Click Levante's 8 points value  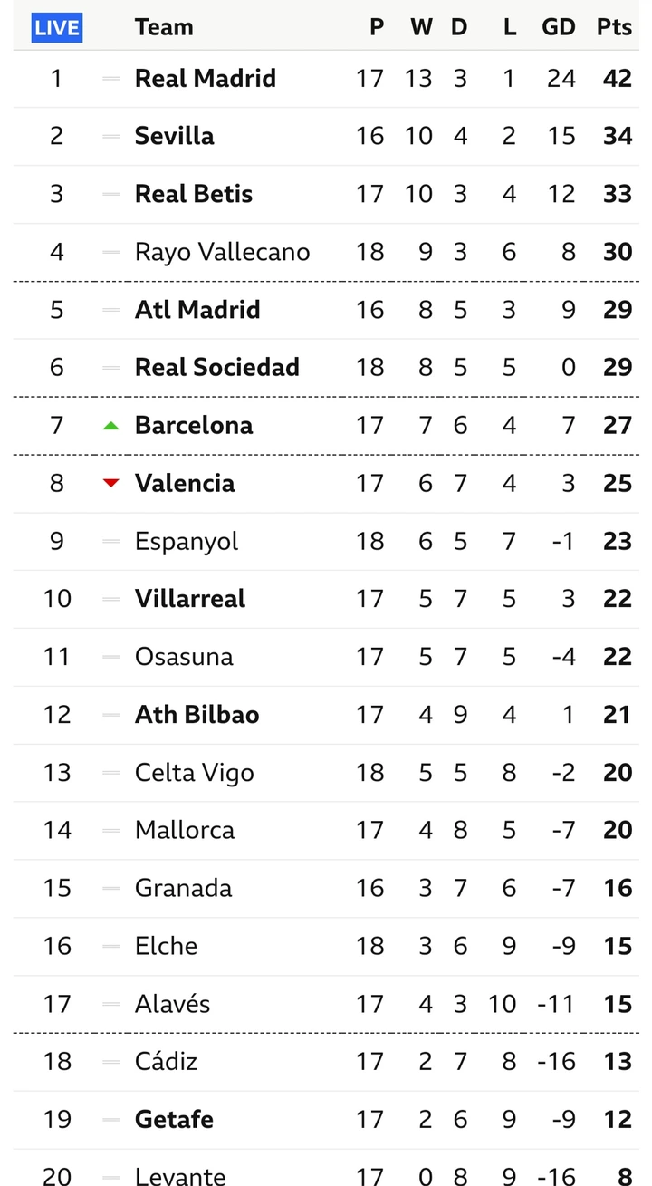click(622, 1176)
